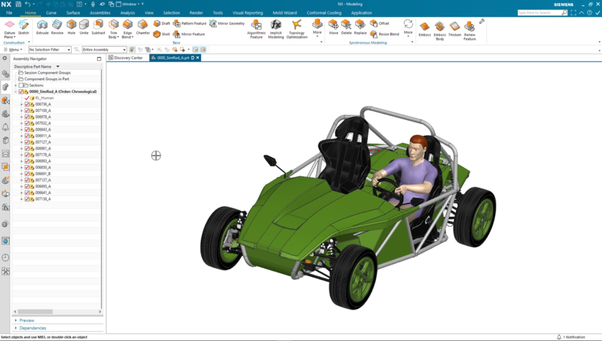Start a new Sketch
The width and height of the screenshot is (602, 341).
coord(24,27)
